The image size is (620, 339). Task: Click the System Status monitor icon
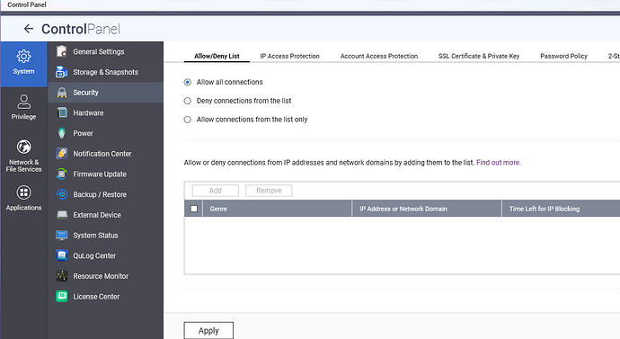coord(62,236)
